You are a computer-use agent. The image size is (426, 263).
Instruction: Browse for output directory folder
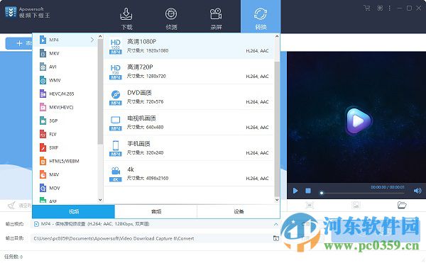pos(275,238)
